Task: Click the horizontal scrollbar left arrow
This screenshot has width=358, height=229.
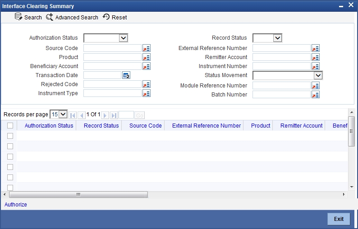Action: point(5,195)
